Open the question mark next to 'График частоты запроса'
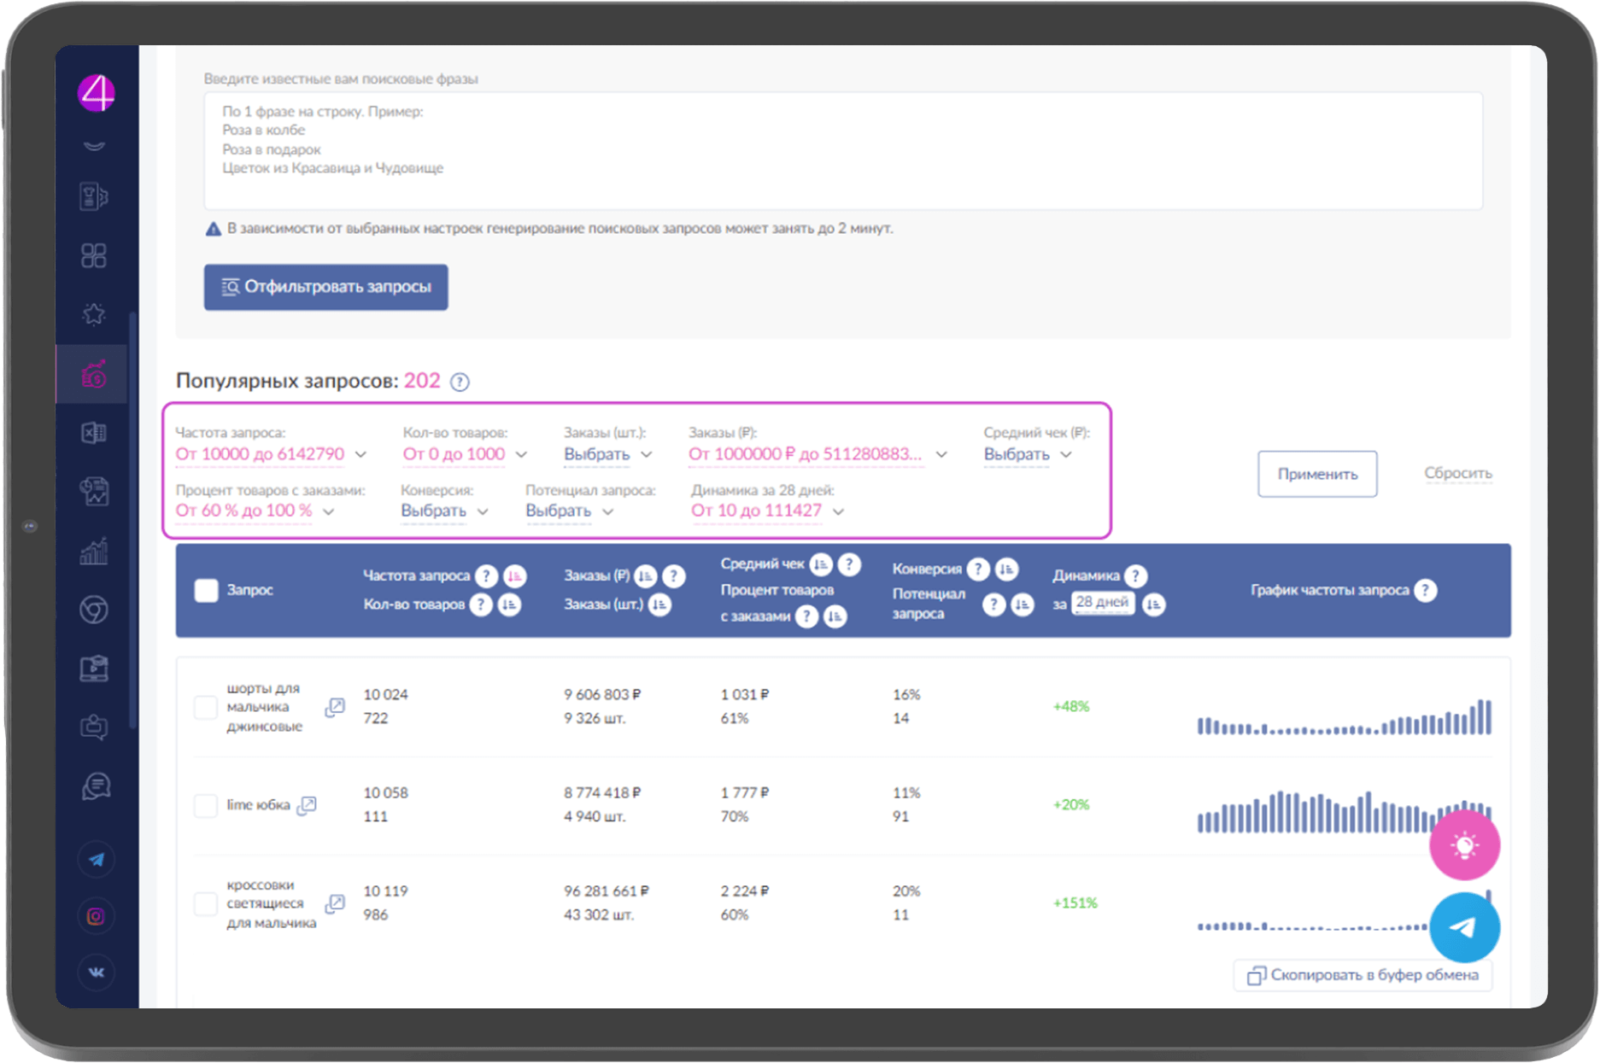 click(x=1424, y=590)
